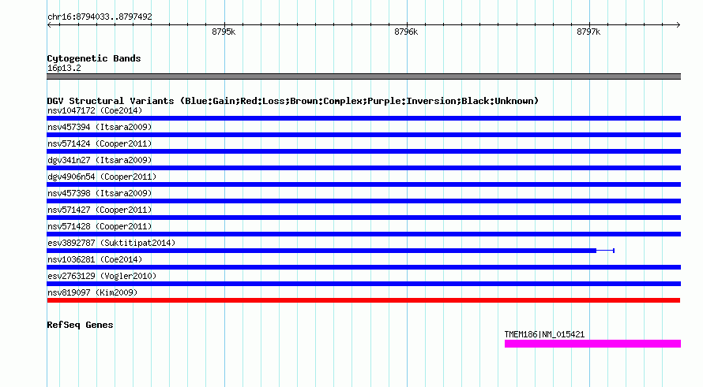The image size is (703, 387).
Task: Select the RefSeq Genes track title
Action: [x=80, y=325]
